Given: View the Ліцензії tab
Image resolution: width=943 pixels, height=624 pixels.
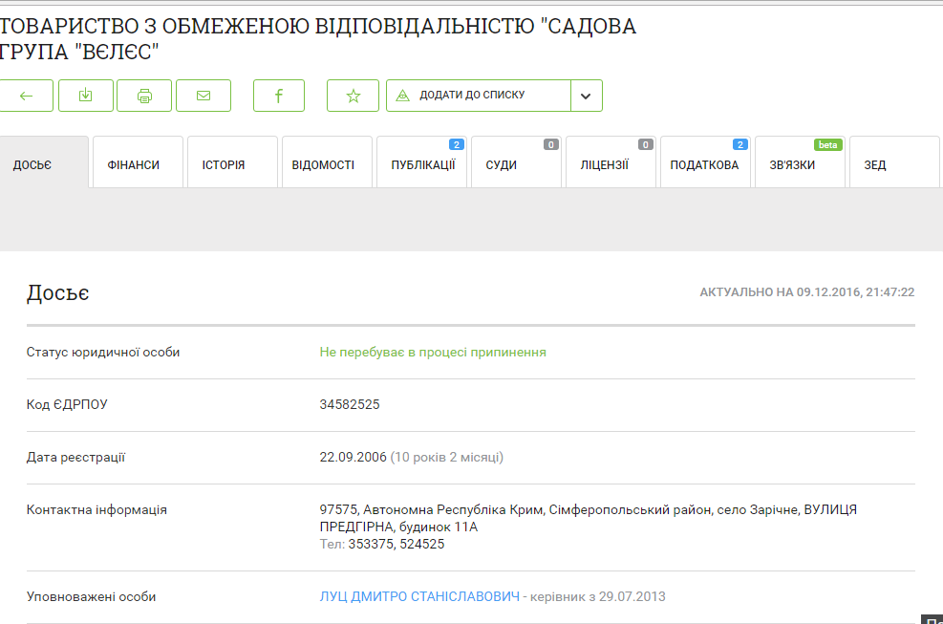Looking at the screenshot, I should (605, 164).
